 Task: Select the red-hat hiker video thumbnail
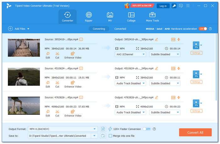[24, 77]
